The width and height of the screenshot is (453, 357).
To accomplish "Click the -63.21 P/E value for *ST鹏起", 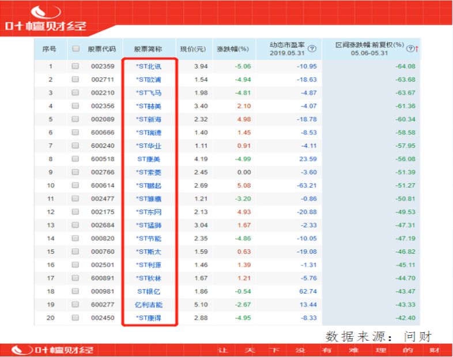I will (x=307, y=185).
